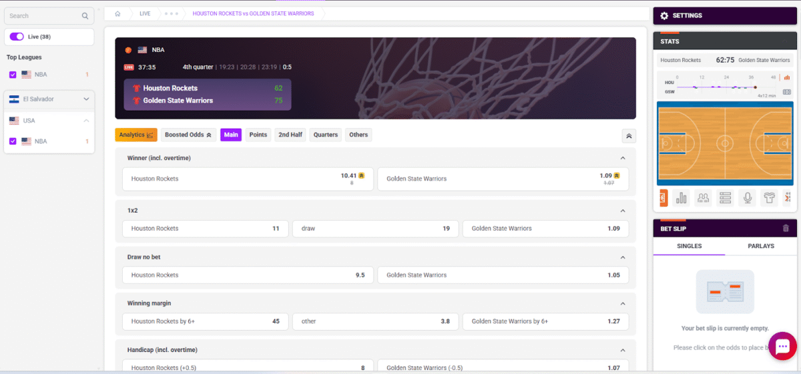The image size is (801, 374).
Task: Clear bet slip with trash icon
Action: (786, 228)
